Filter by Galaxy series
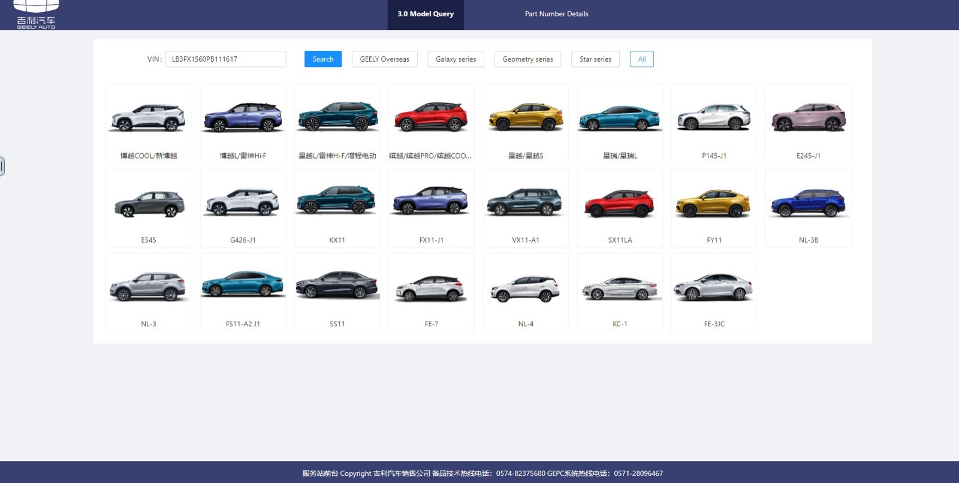Image resolution: width=959 pixels, height=483 pixels. point(456,59)
